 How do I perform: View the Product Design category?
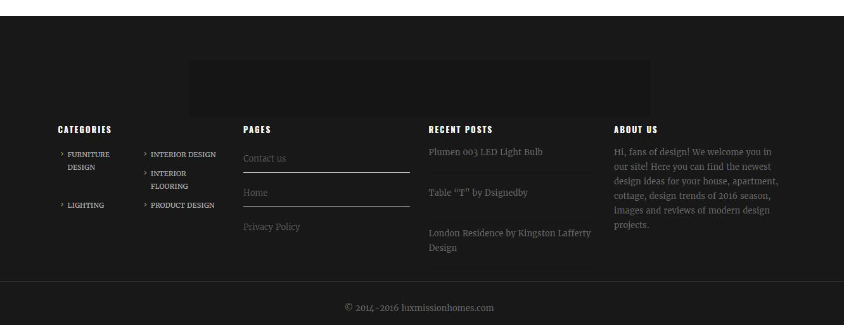click(182, 205)
